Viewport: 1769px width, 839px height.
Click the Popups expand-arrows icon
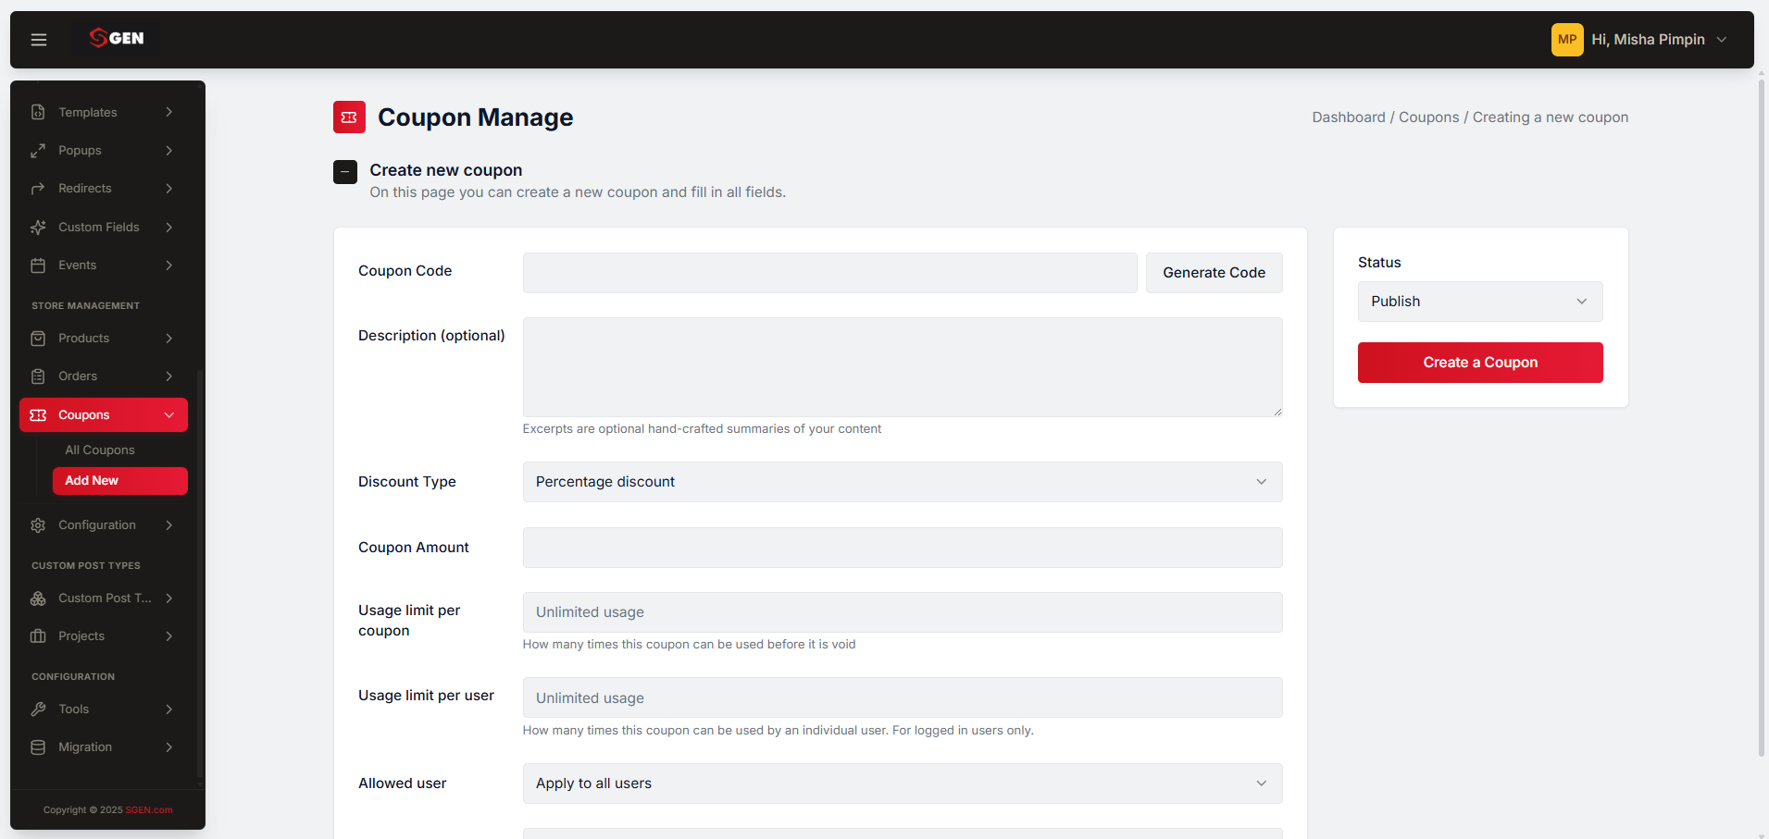(x=38, y=150)
